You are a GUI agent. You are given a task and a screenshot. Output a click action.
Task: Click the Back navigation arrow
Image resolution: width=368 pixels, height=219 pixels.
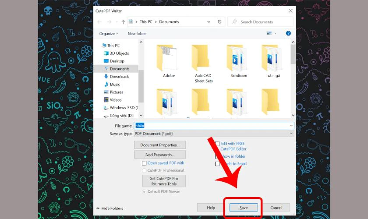click(99, 22)
